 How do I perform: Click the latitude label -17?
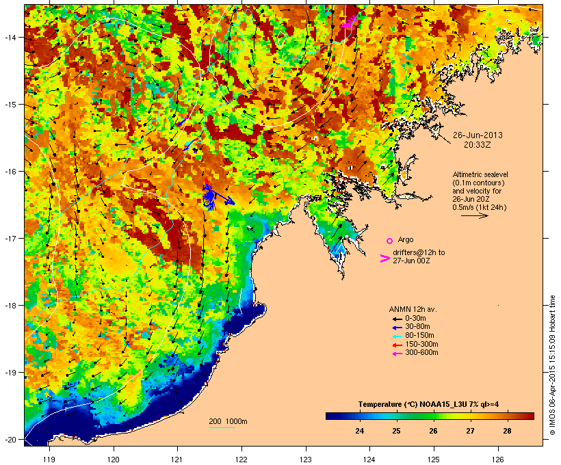point(10,239)
